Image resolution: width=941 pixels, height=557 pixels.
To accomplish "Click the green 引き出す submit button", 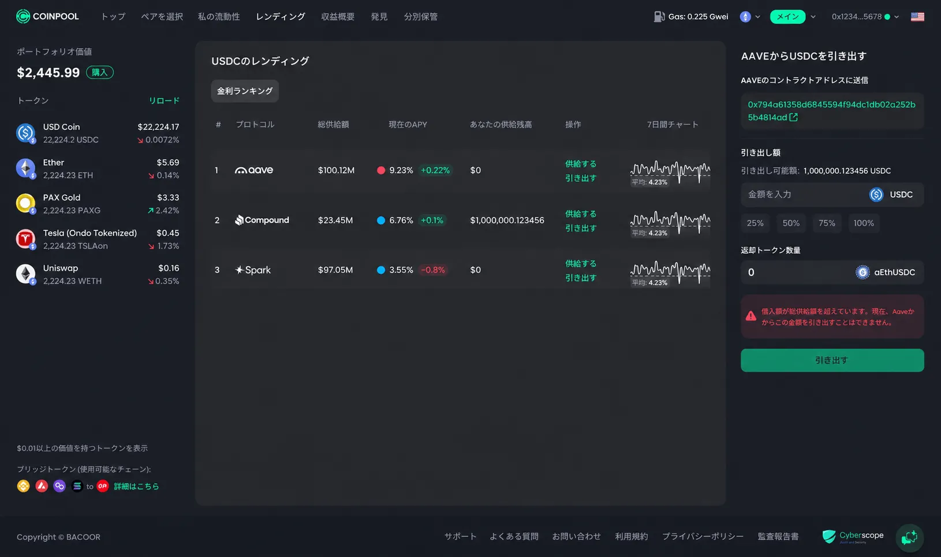I will pos(832,360).
